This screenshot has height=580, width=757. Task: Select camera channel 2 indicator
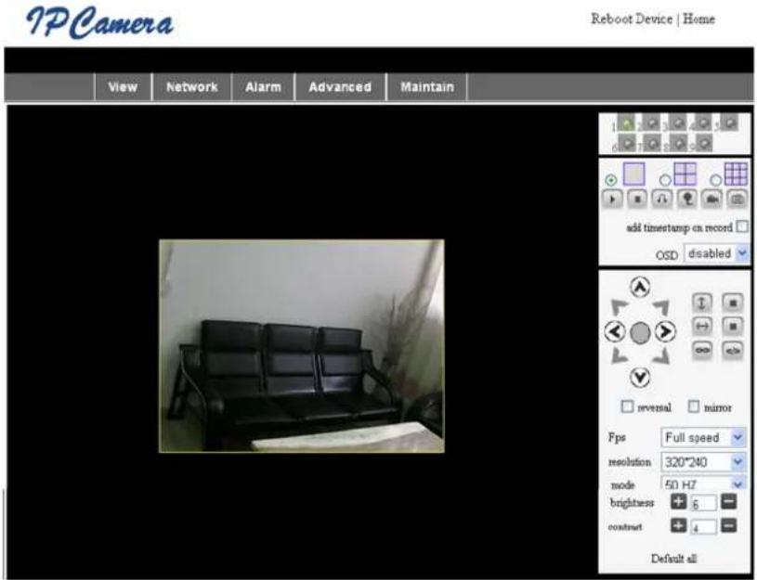click(x=652, y=123)
